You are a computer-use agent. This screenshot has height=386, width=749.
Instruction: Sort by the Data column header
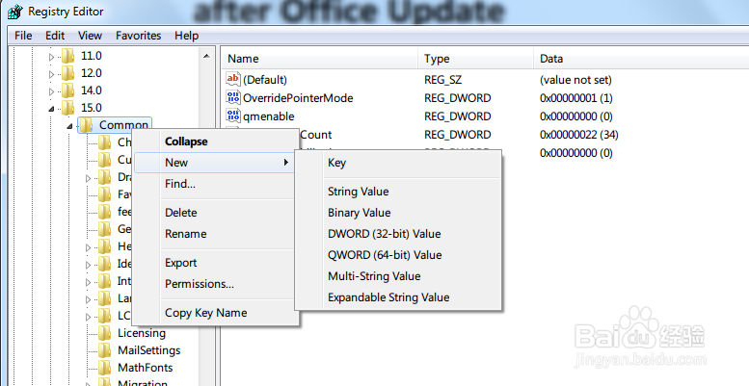tap(641, 59)
